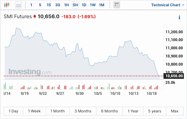Select the 1M interval
This screenshot has height=119, width=187.
[102, 5]
